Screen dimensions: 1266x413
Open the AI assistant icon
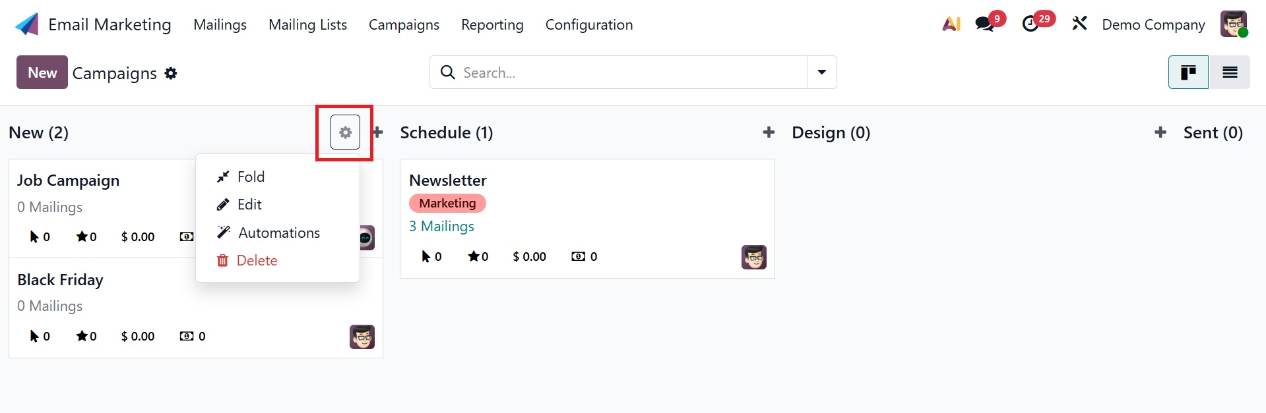(951, 24)
